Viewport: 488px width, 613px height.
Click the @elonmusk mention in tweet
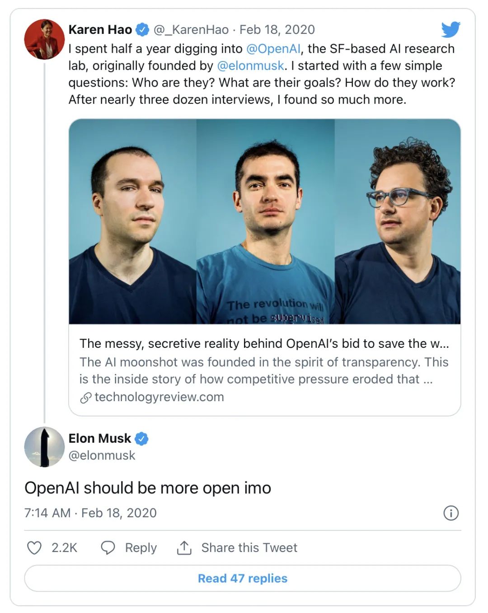251,66
